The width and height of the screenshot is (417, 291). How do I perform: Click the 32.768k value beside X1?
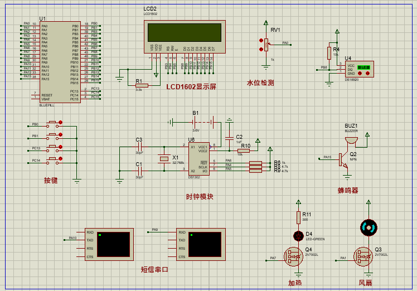[x=178, y=163]
